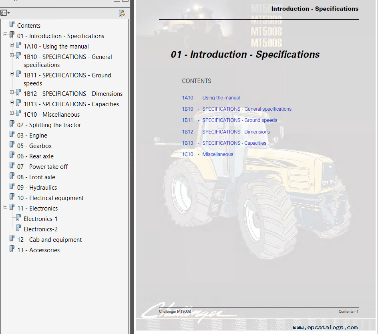Open the Contents bookmark
The width and height of the screenshot is (378, 334).
click(29, 26)
